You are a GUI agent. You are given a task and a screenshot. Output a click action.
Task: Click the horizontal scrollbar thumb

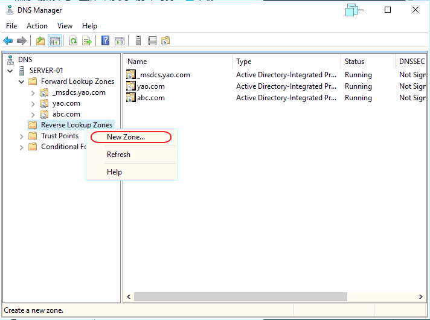click(x=240, y=296)
